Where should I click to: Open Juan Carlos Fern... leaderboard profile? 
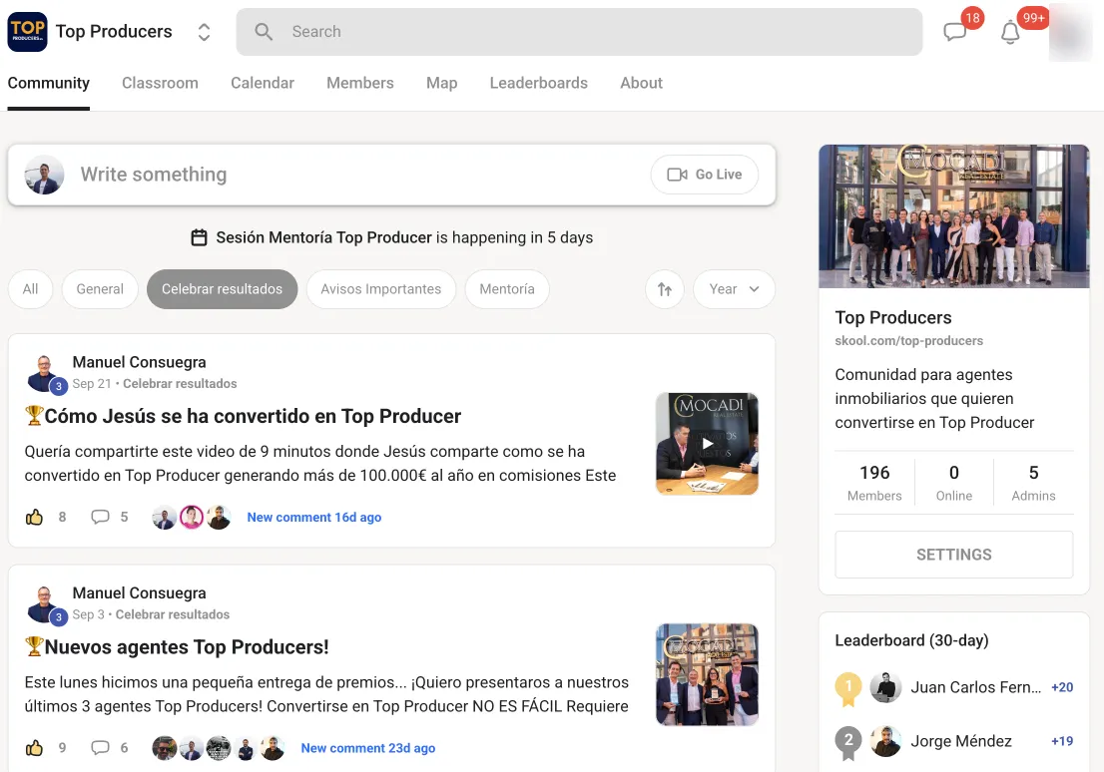(976, 687)
